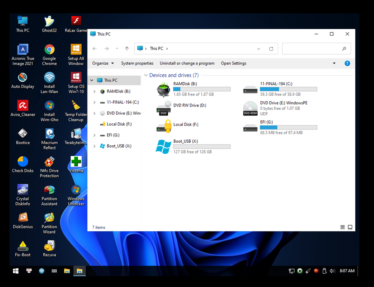Click the Wi-Fi icon on the taskbar

[42, 271]
